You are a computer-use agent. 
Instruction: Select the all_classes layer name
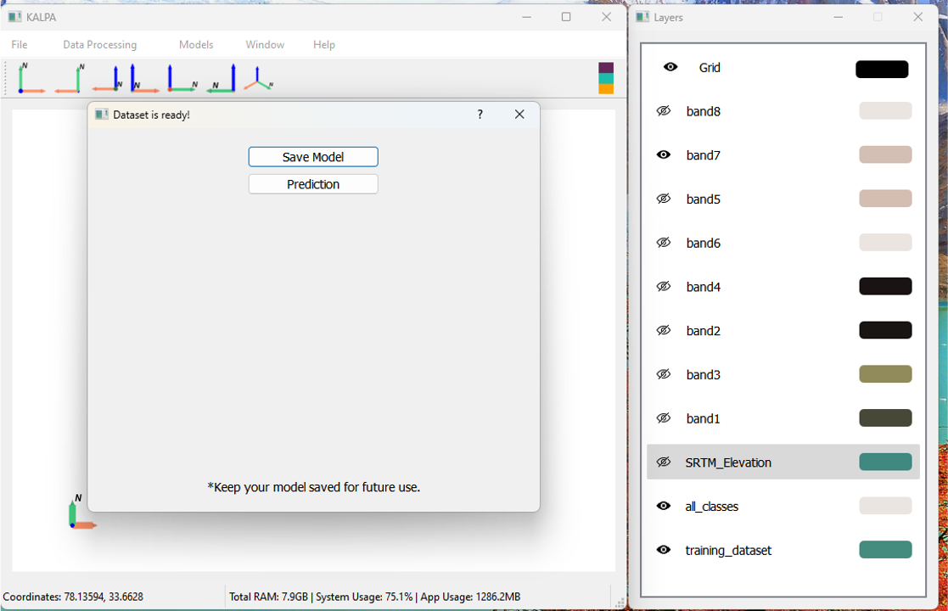tap(711, 507)
